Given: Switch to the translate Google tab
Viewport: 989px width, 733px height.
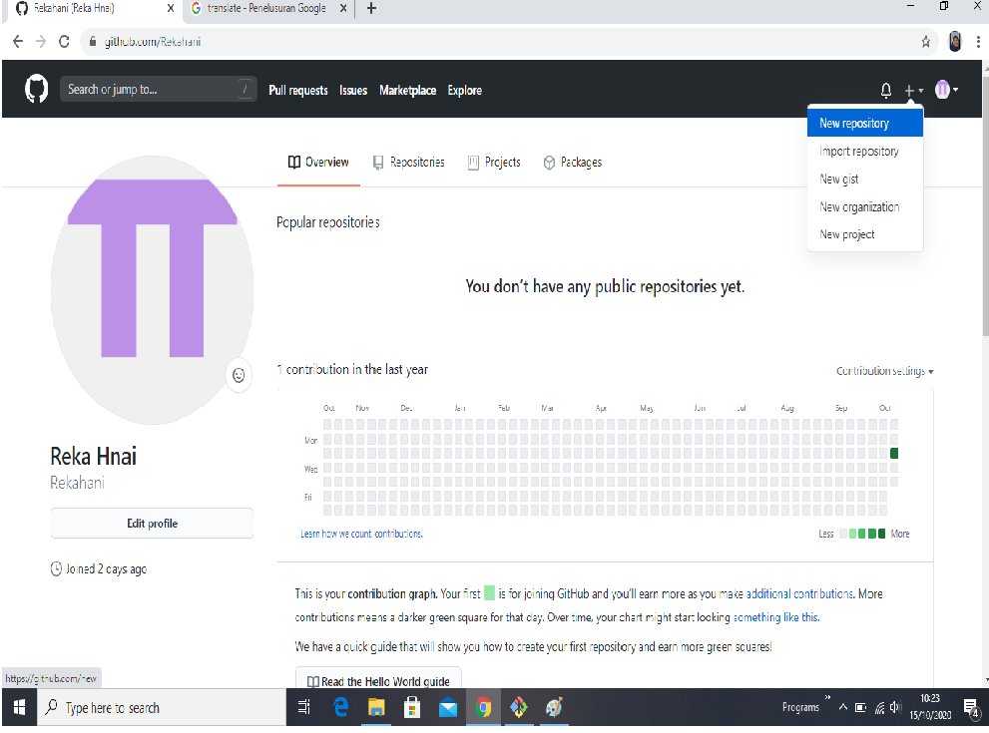Looking at the screenshot, I should (x=266, y=8).
